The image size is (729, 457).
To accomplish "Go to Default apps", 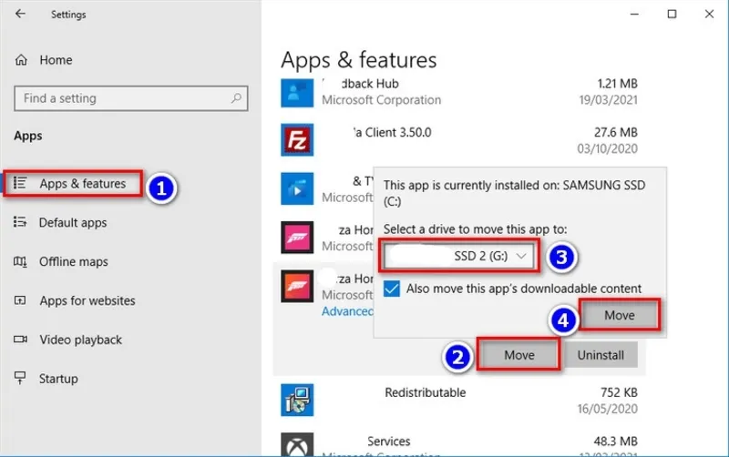I will click(72, 223).
